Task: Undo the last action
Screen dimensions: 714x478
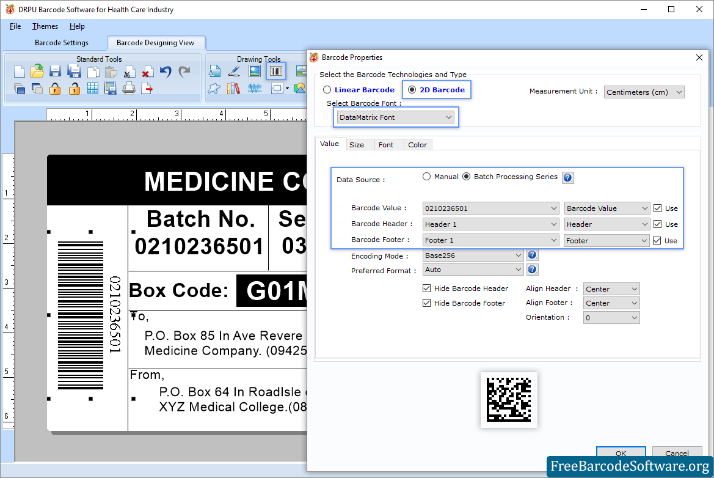Action: (x=166, y=72)
